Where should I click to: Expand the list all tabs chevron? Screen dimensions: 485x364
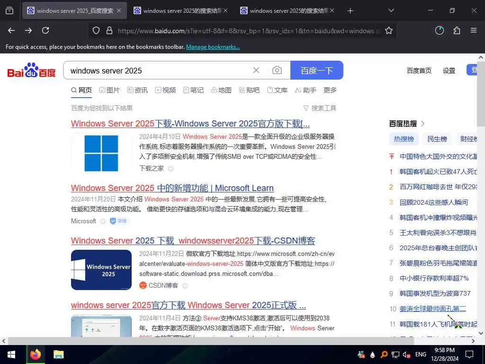click(x=391, y=10)
